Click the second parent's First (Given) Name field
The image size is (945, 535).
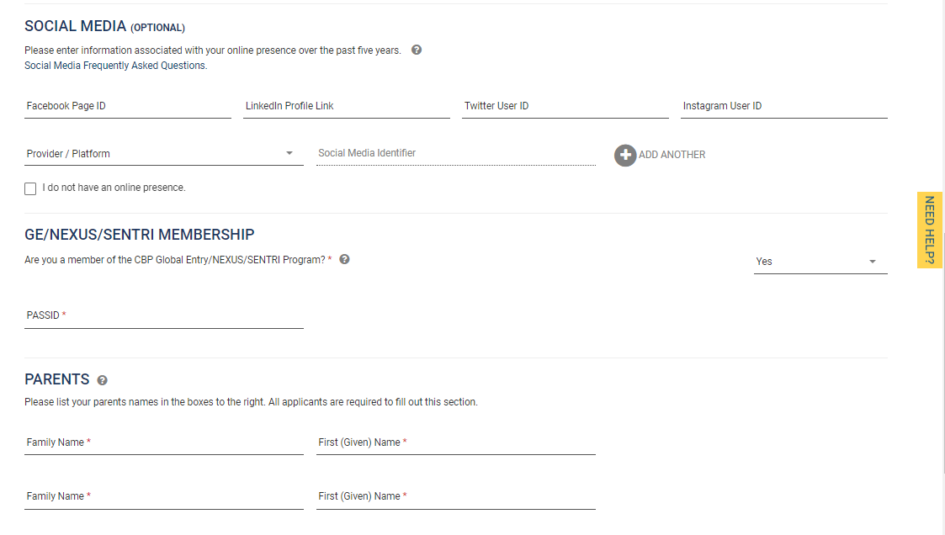click(455, 496)
